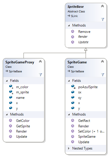Click the Render method icon in SpriteGameProxy
109x157 pixels.
coord(11,131)
